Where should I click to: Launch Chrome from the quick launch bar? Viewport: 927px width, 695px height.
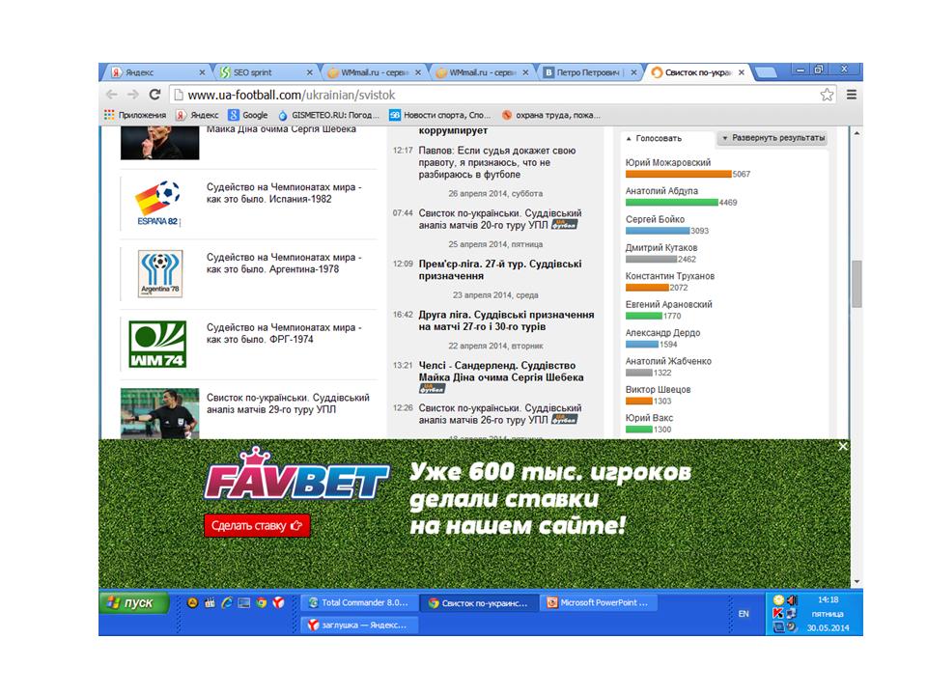[x=262, y=602]
